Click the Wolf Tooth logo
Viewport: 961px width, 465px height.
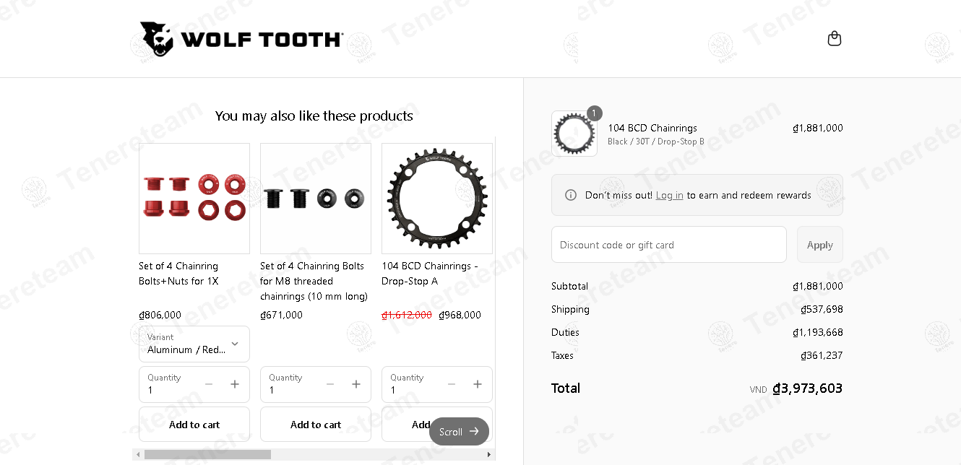point(241,39)
